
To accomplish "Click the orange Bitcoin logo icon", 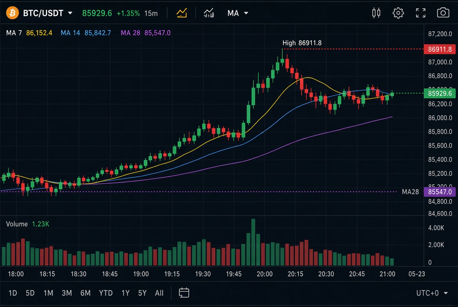I will [13, 13].
